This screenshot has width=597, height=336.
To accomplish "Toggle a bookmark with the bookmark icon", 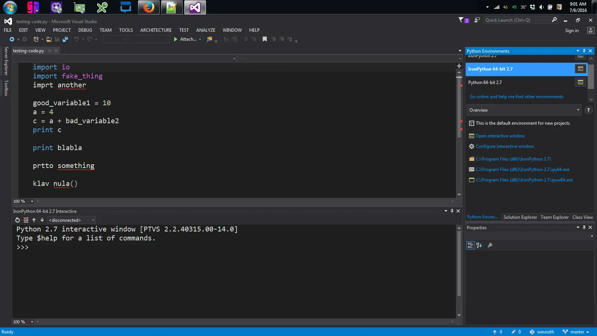I will tap(265, 39).
